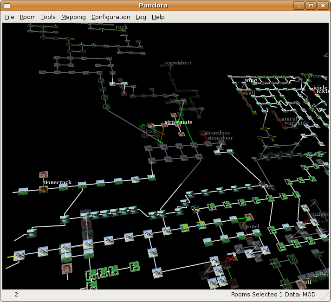Select the dark room left of the upper stonedoor label
The image size is (331, 302).
[202, 133]
